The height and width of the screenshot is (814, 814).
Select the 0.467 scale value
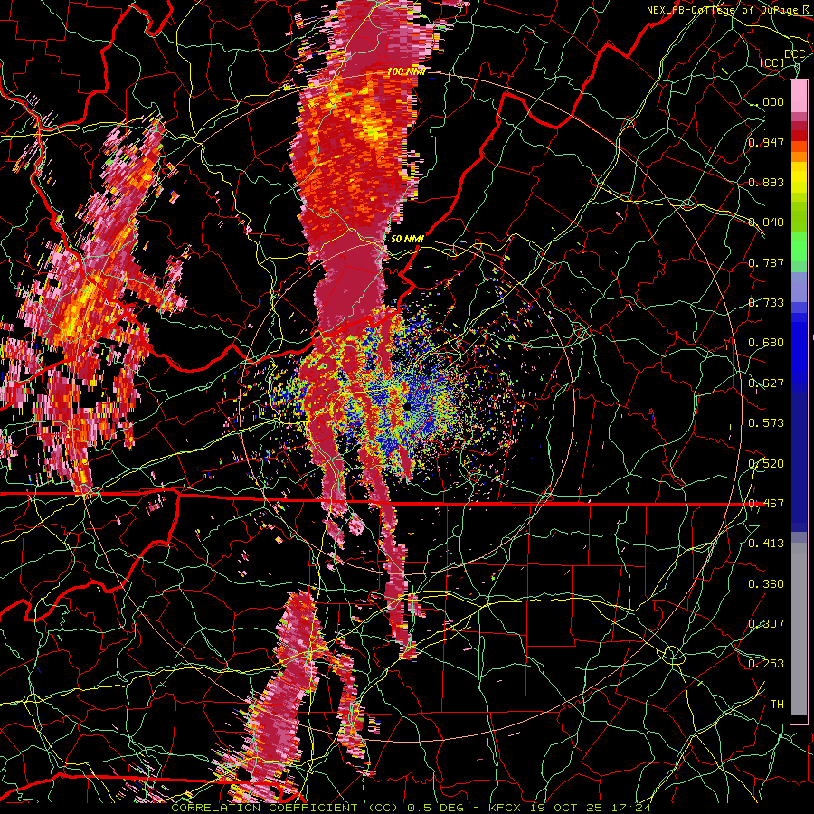tap(766, 504)
